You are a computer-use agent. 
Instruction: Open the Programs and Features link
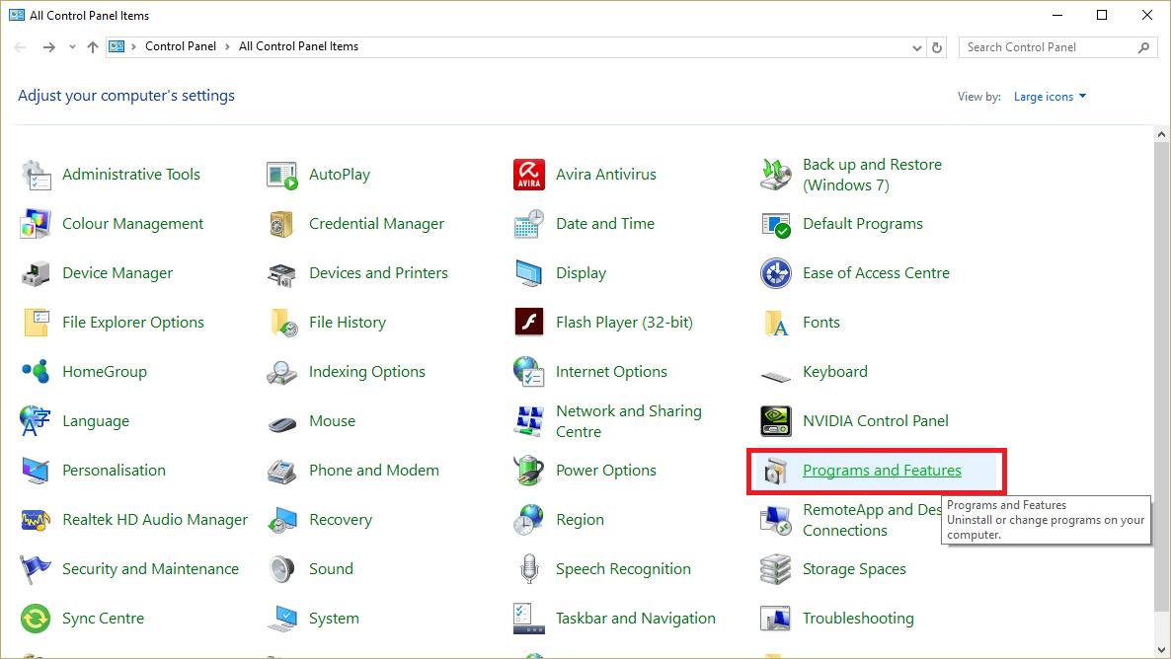point(882,471)
